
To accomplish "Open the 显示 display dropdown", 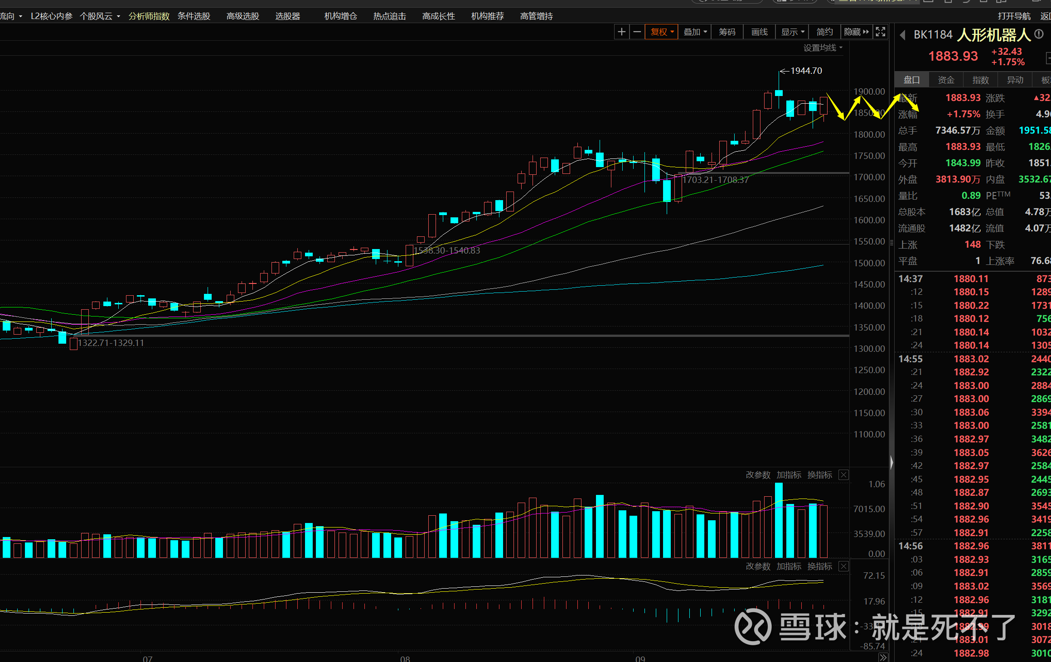I will pyautogui.click(x=793, y=32).
